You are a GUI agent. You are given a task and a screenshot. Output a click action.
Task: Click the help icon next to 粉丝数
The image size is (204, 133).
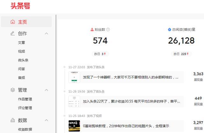(x=108, y=30)
